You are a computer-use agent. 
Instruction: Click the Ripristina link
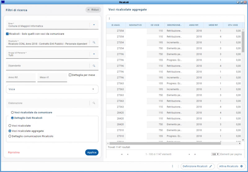14,152
